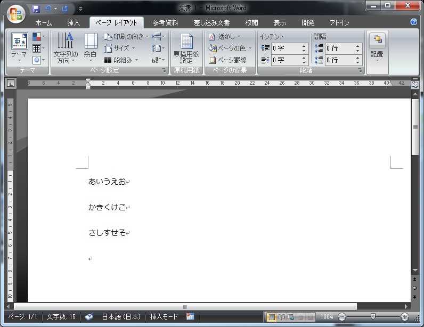Switch to the 挿入 tab
Image resolution: width=424 pixels, height=327 pixels.
pos(74,23)
